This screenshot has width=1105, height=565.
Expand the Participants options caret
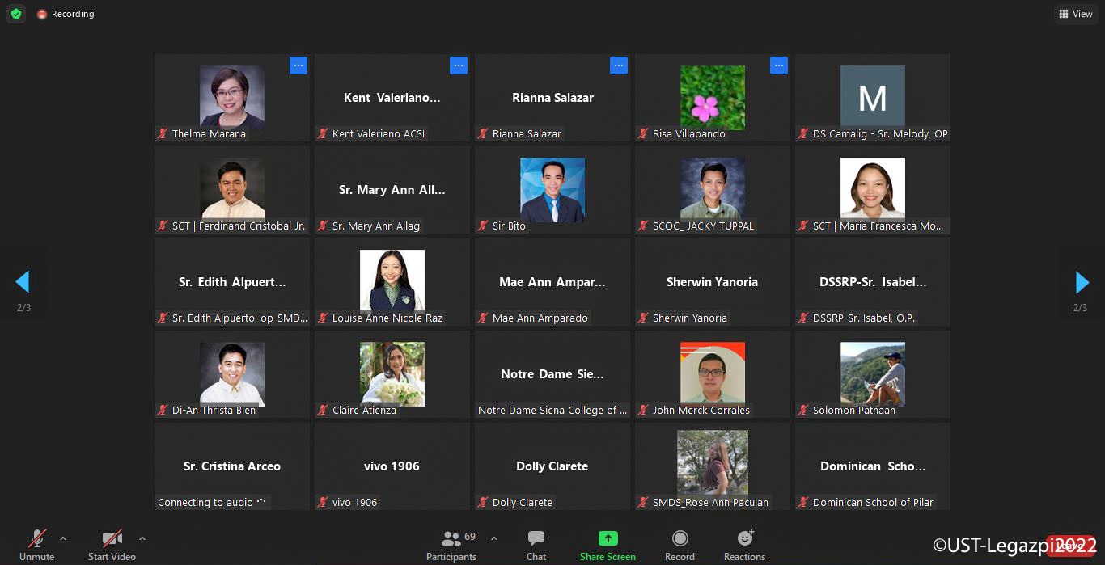click(494, 538)
